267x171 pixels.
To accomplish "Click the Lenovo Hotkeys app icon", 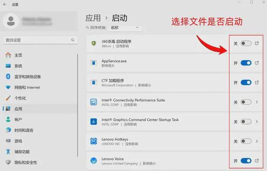I will pyautogui.click(x=94, y=141).
